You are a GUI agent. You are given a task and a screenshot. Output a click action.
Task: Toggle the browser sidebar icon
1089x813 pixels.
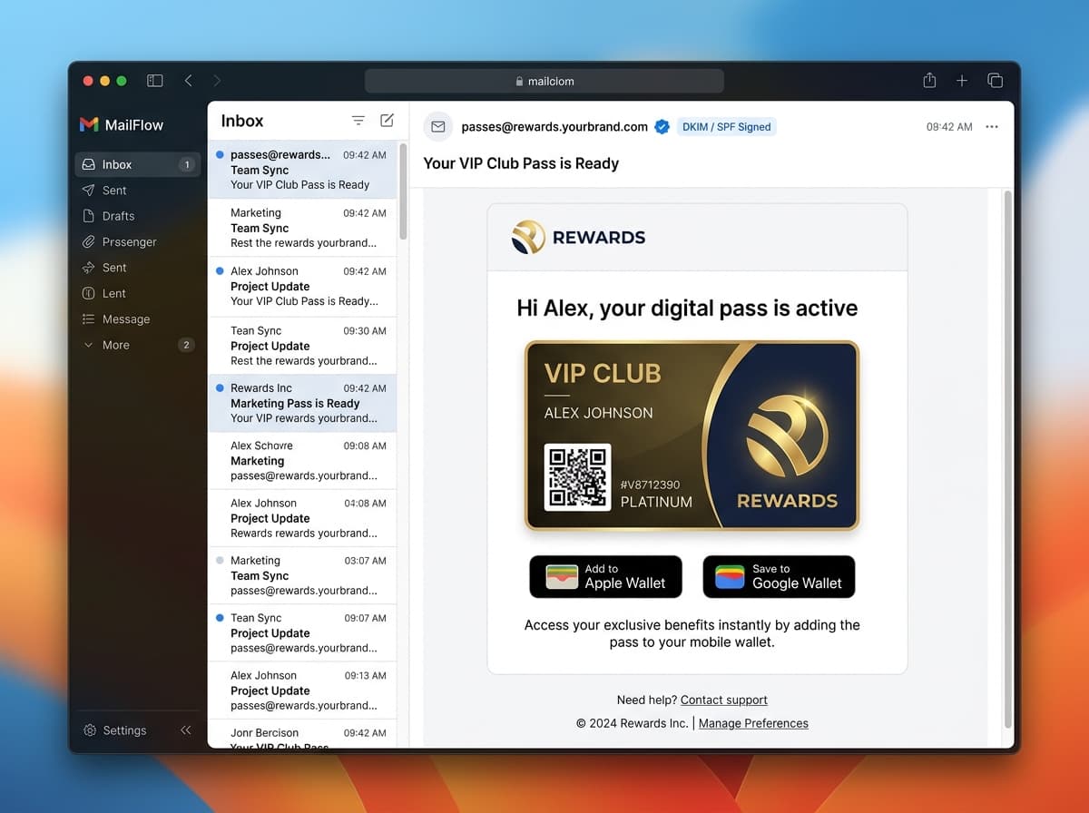(x=155, y=81)
